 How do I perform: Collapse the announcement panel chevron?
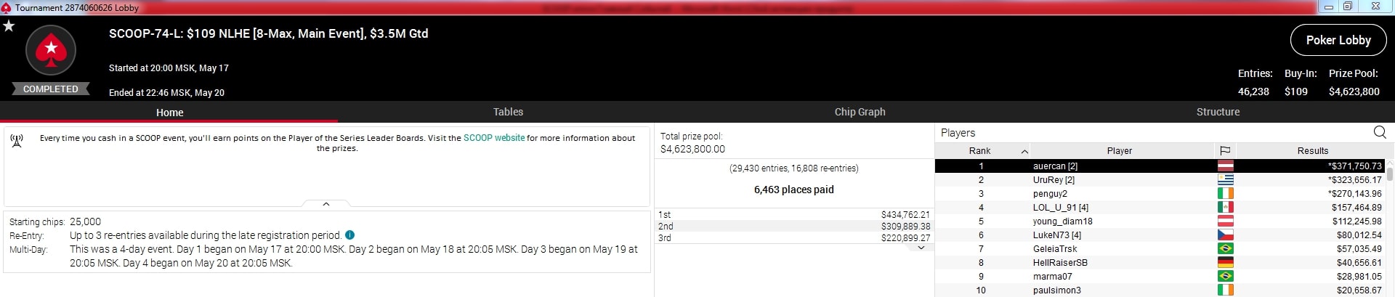pos(326,204)
